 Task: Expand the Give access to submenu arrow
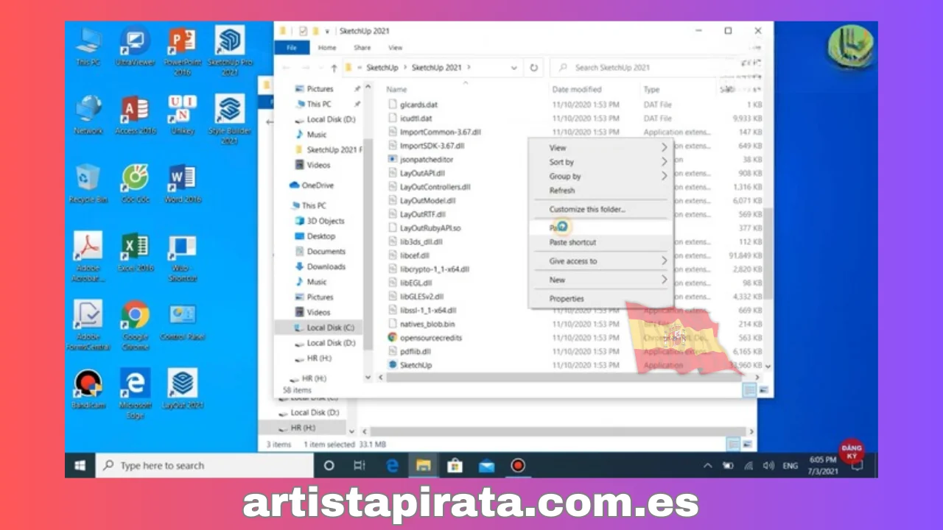tap(663, 261)
